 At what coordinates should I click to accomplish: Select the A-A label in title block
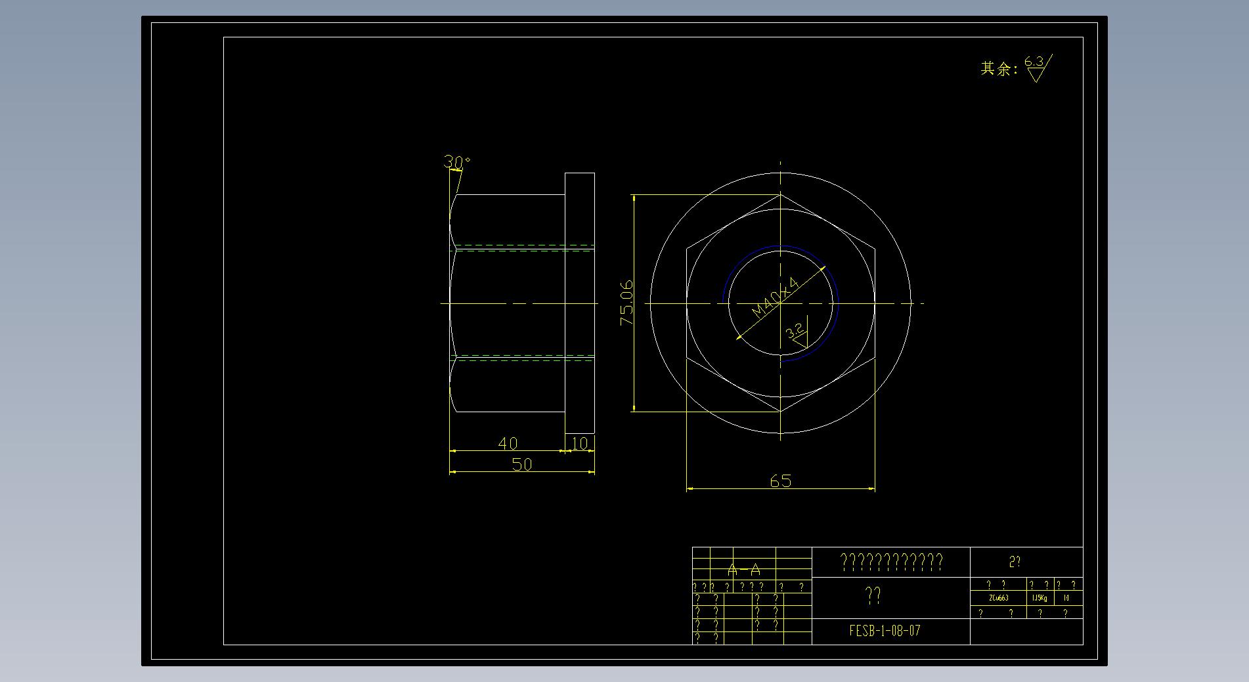click(x=744, y=570)
